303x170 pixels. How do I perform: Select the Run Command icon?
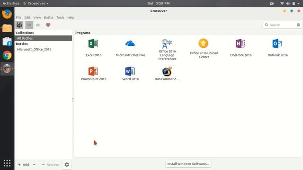point(167,71)
